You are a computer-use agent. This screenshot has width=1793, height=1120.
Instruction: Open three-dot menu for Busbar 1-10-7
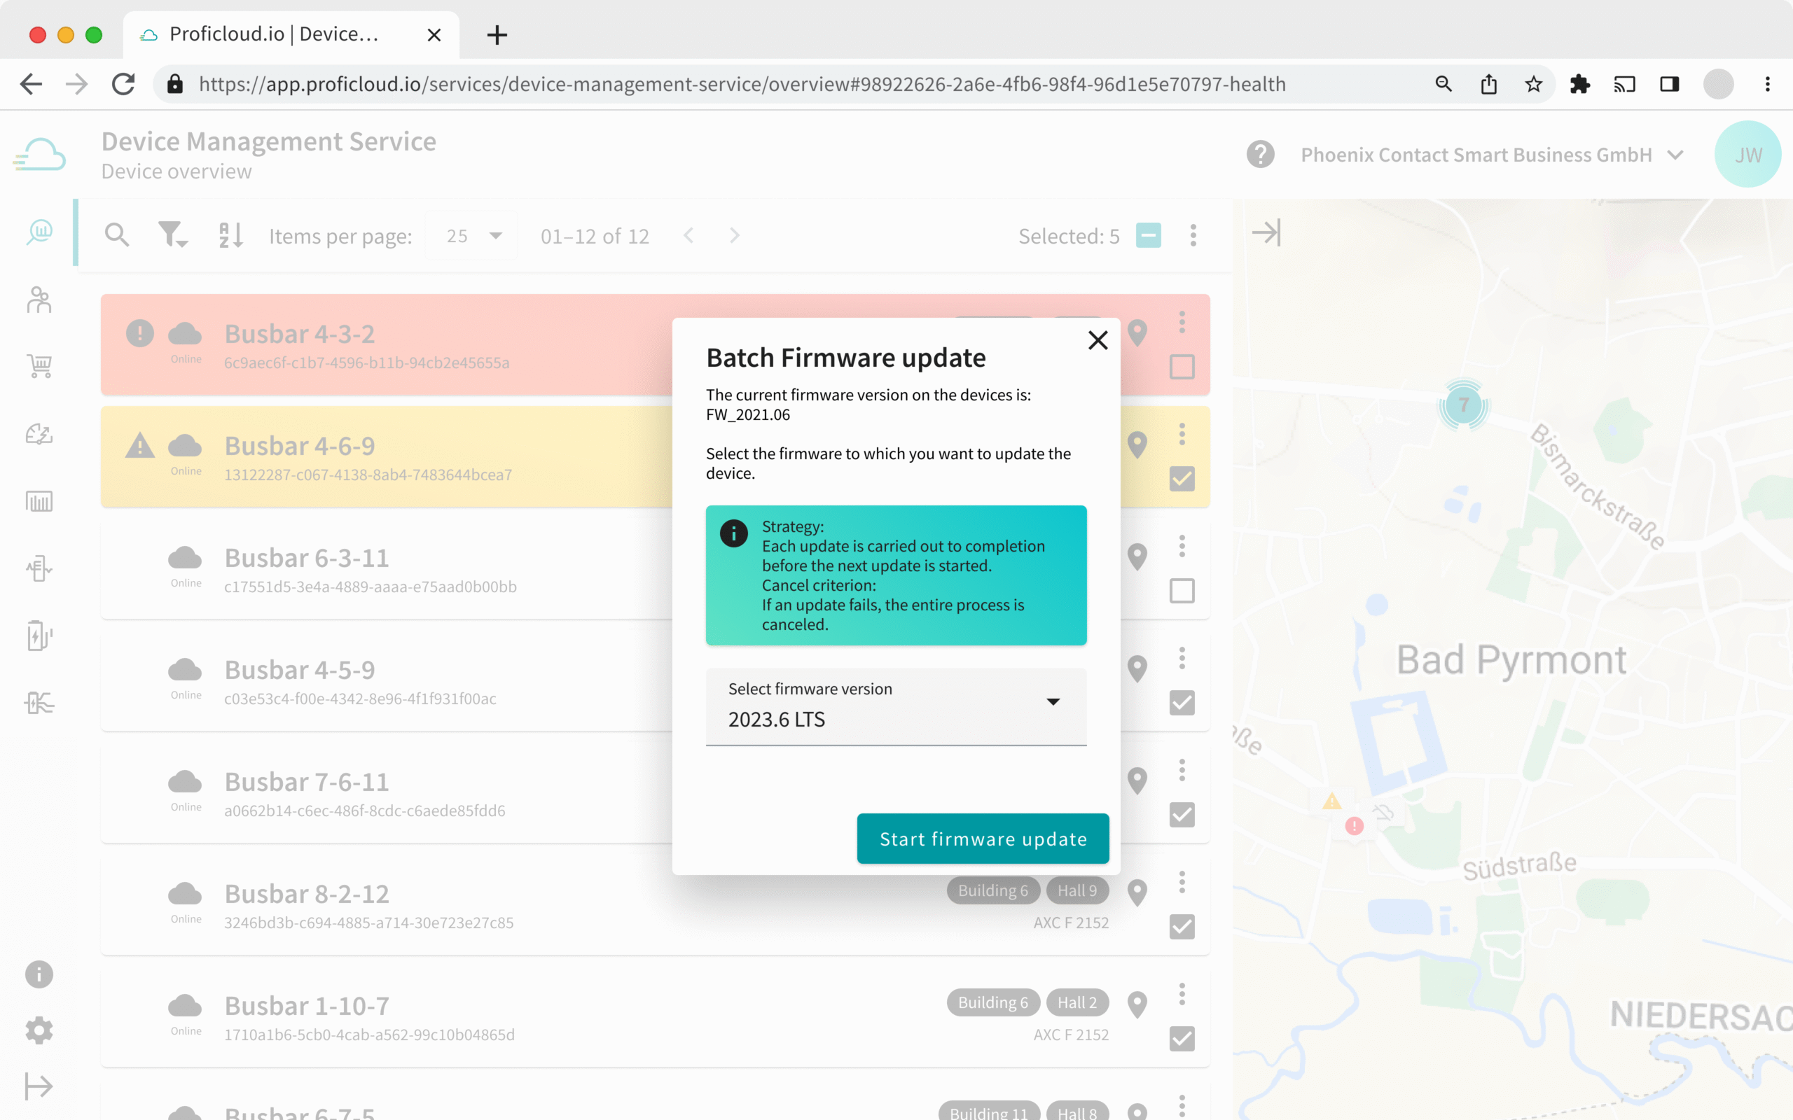click(x=1182, y=994)
